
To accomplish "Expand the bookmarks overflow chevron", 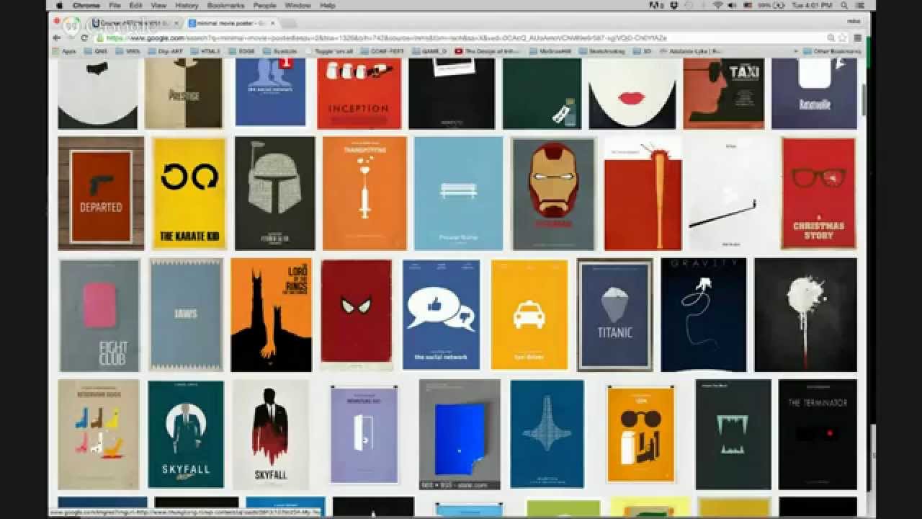I will coord(795,51).
